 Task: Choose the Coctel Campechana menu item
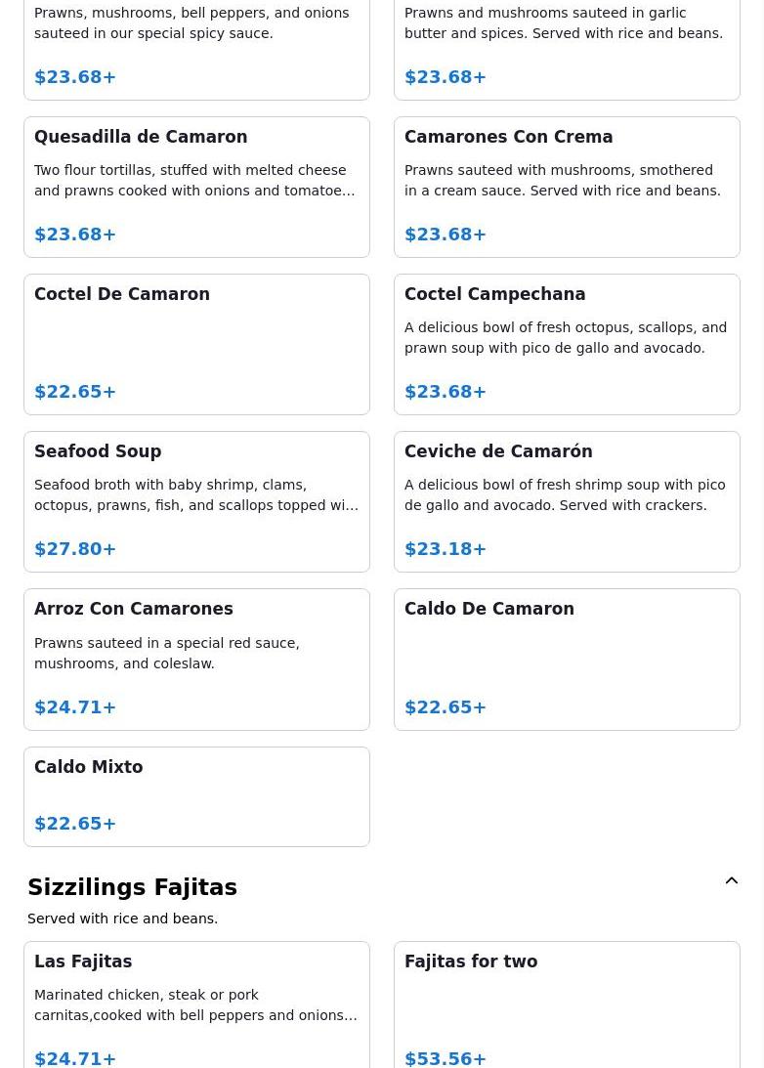[x=567, y=345]
